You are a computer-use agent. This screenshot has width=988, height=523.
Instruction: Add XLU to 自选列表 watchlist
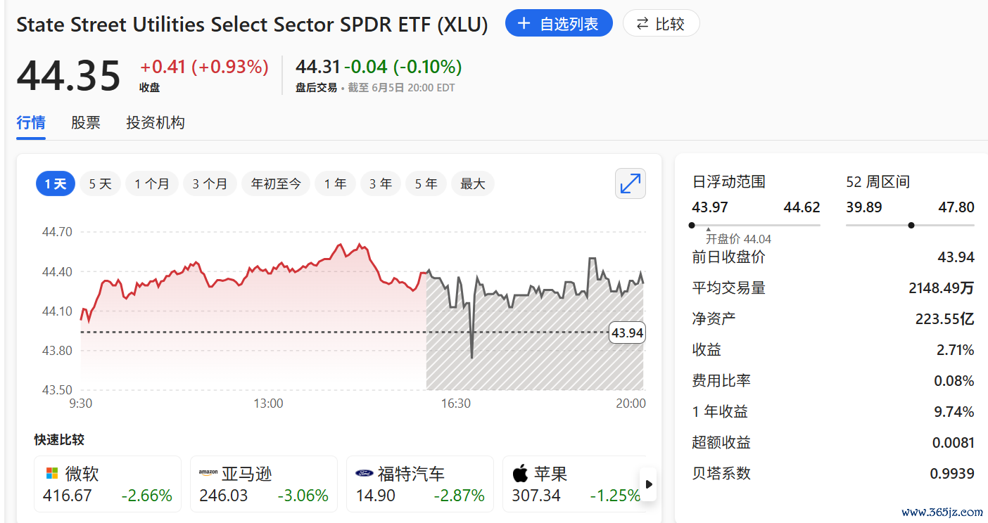pos(559,24)
